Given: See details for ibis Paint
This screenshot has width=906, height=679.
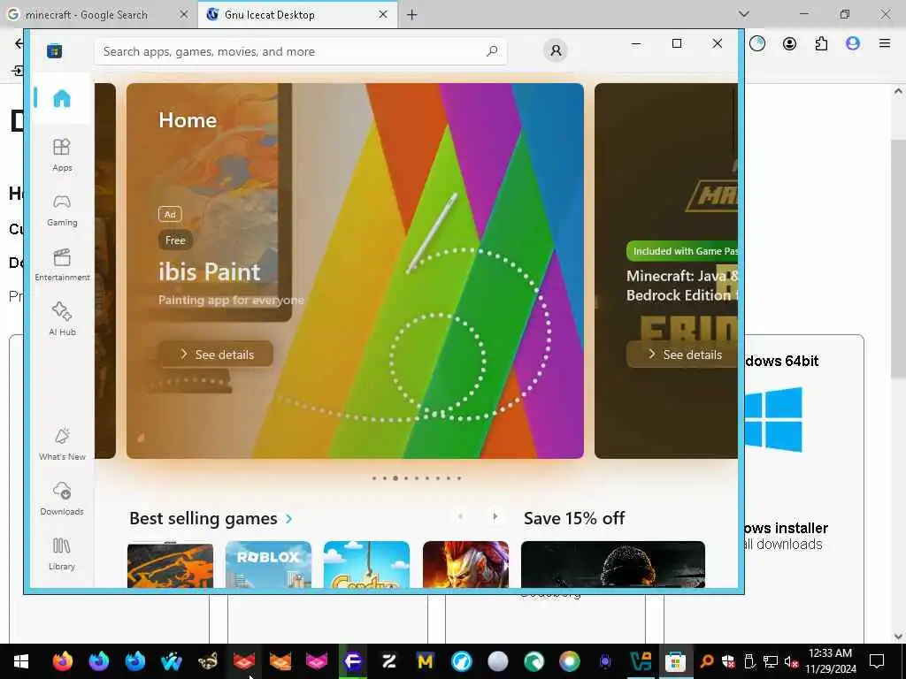Looking at the screenshot, I should pyautogui.click(x=216, y=354).
